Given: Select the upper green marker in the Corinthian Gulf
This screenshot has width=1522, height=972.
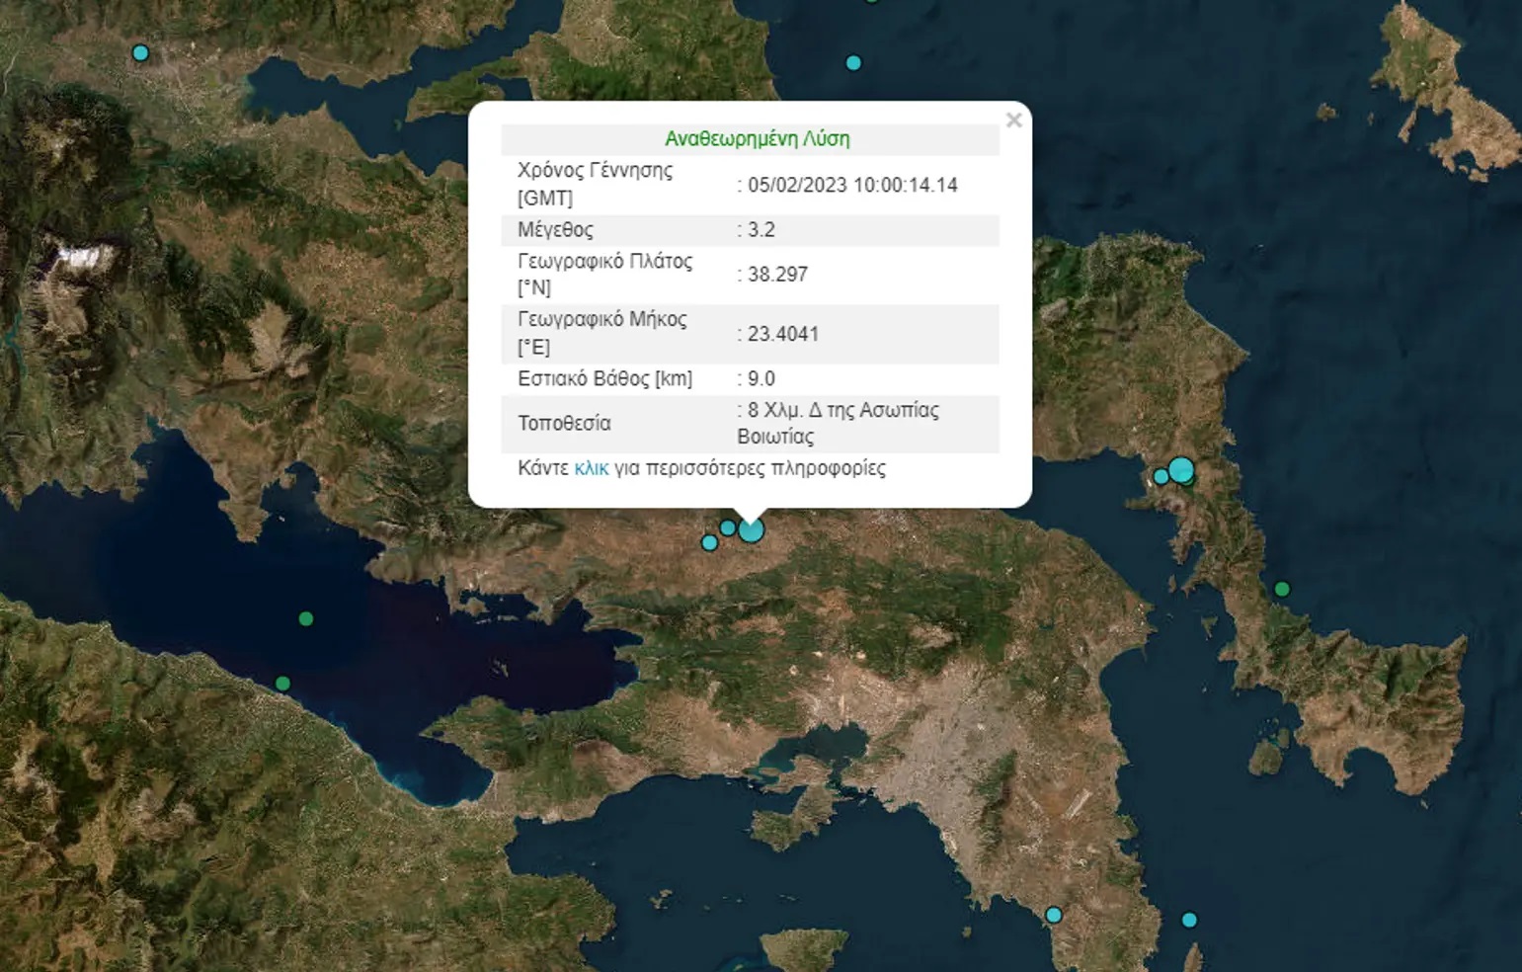Looking at the screenshot, I should tap(306, 618).
